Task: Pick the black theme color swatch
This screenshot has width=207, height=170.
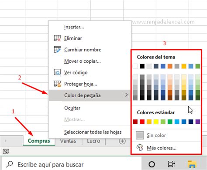Action: 142,66
